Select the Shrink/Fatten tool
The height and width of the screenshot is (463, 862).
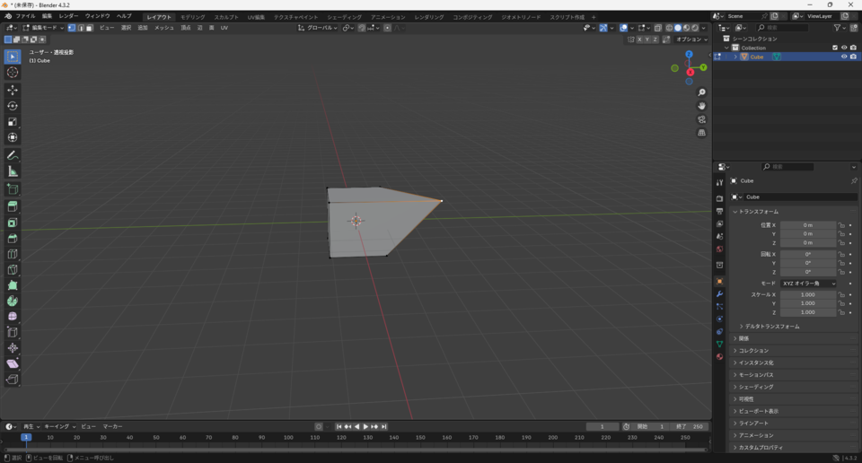pos(13,348)
